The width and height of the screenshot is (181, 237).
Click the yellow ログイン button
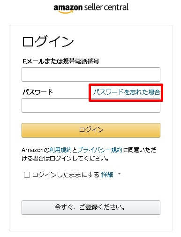[91, 130]
